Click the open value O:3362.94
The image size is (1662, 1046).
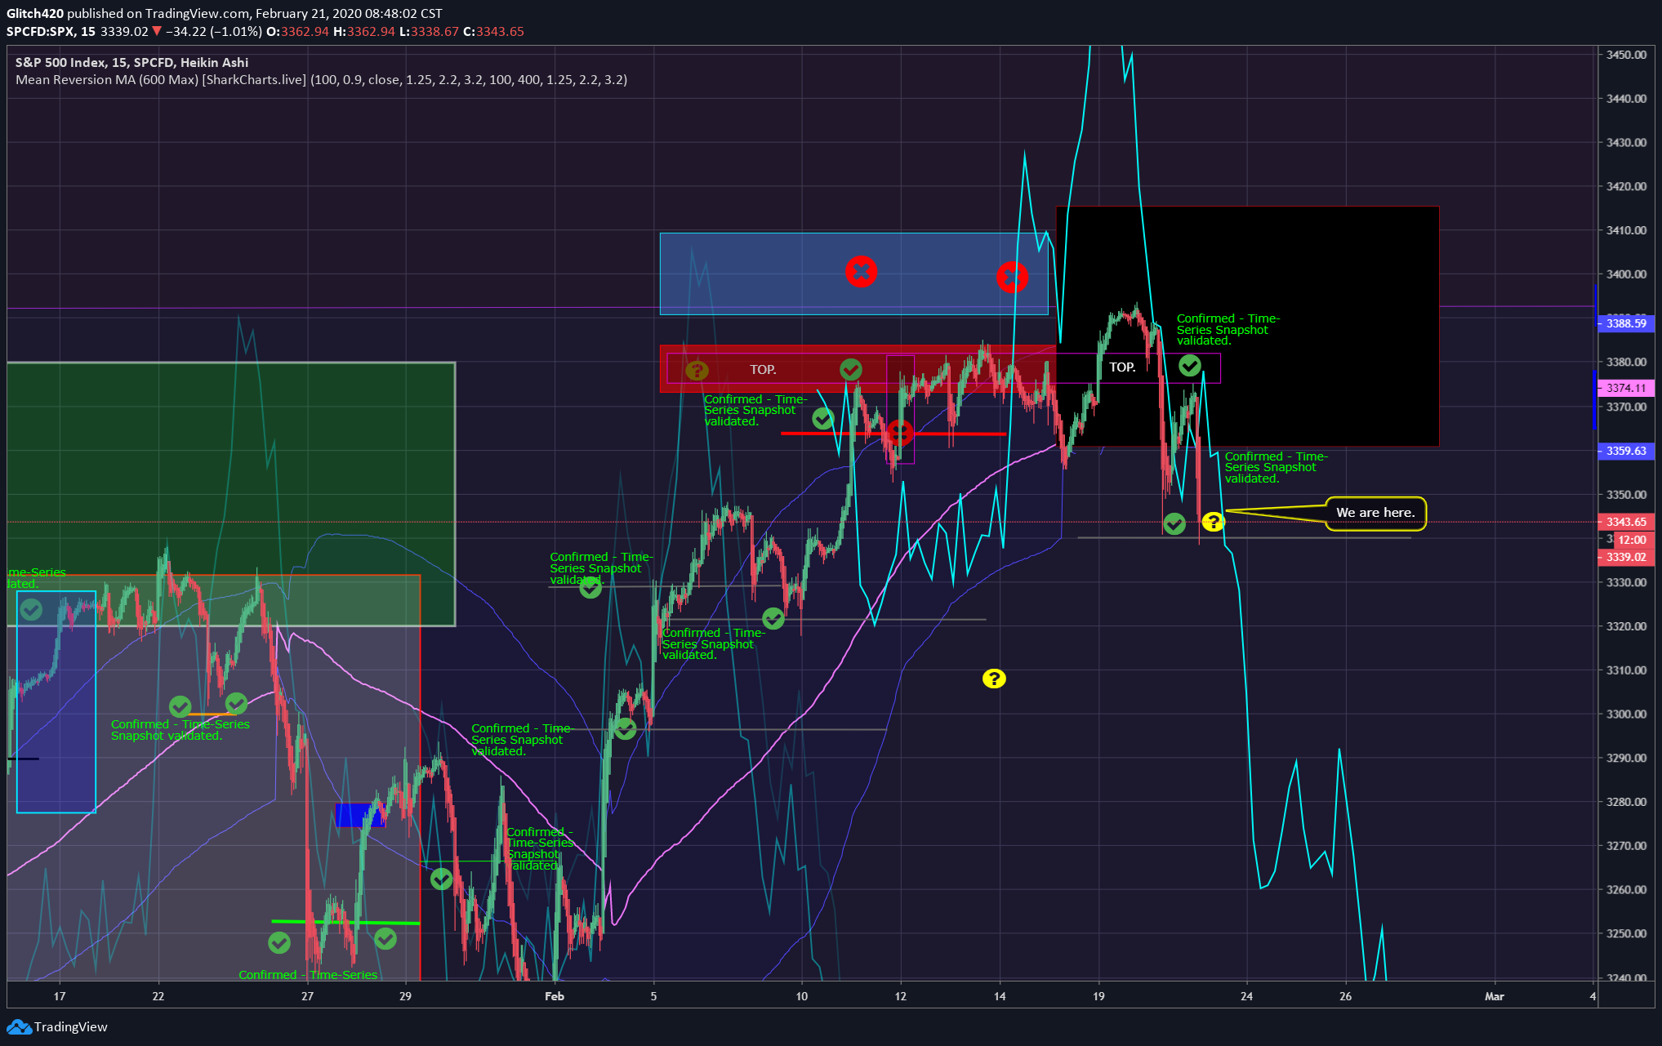(298, 32)
